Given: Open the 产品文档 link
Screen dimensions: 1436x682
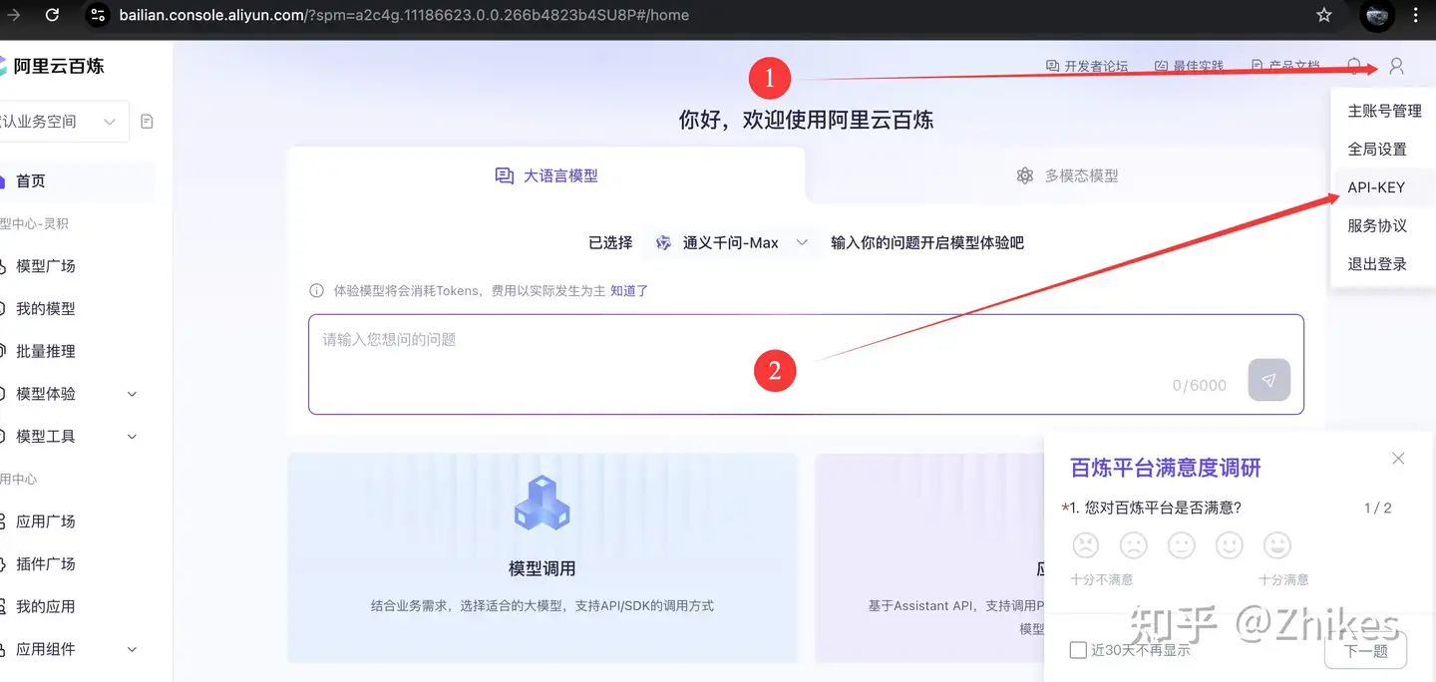Looking at the screenshot, I should coord(1285,67).
